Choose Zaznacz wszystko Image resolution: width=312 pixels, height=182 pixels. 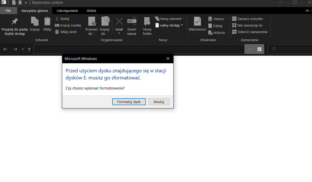pyautogui.click(x=248, y=19)
